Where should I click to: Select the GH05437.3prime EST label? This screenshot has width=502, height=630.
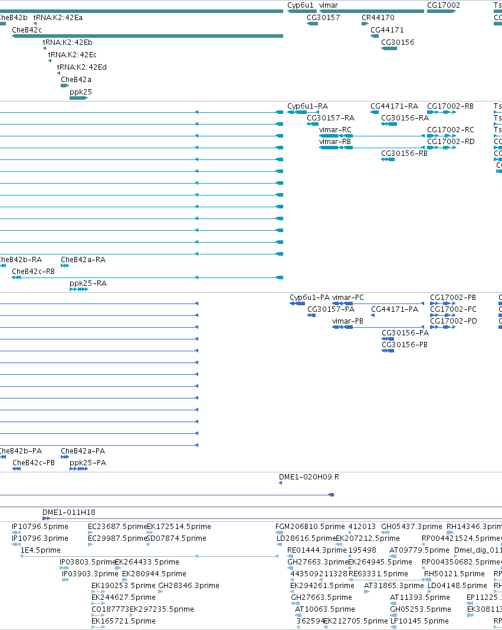coord(412,527)
